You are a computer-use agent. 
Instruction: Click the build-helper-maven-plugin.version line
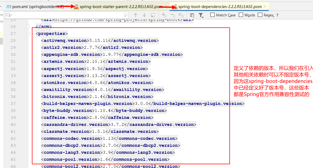(143, 104)
